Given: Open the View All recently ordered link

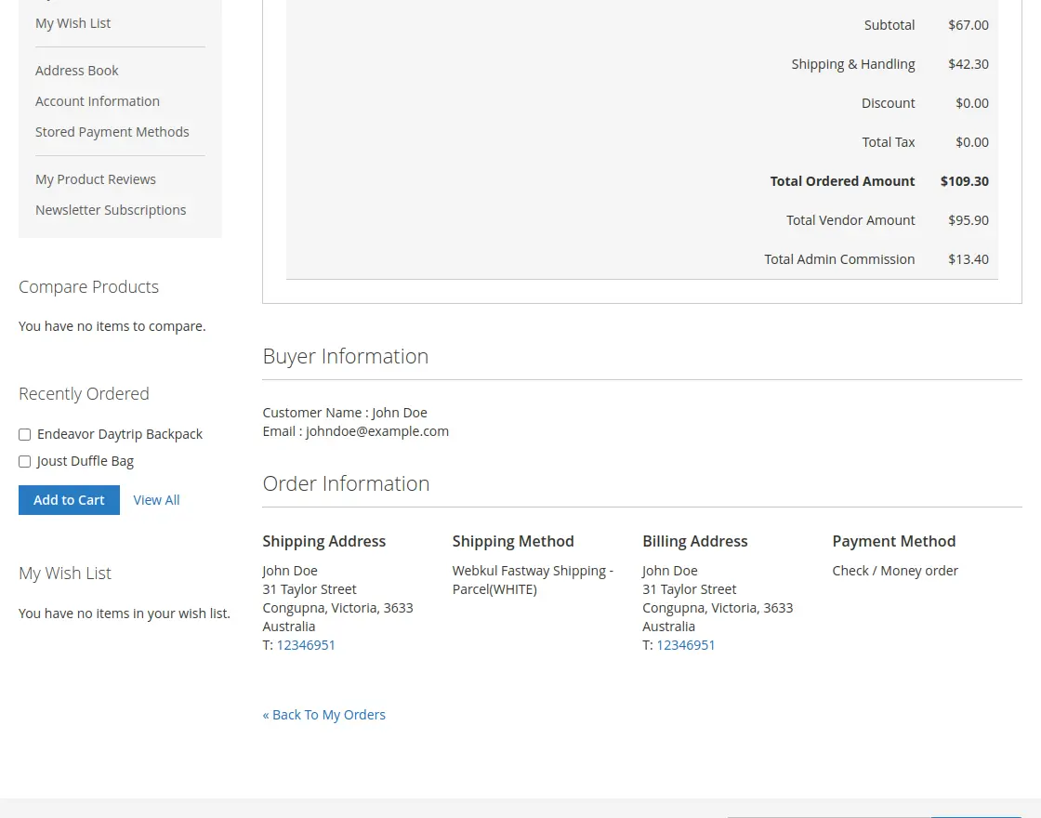Looking at the screenshot, I should [x=156, y=500].
